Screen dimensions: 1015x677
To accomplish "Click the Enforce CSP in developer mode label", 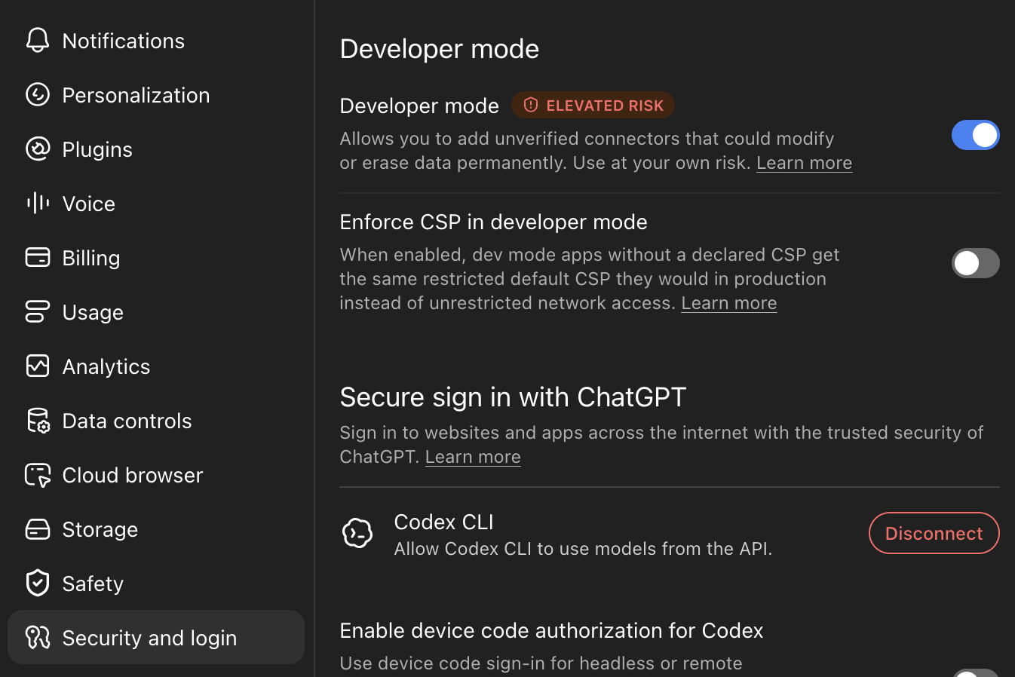I will tap(493, 222).
